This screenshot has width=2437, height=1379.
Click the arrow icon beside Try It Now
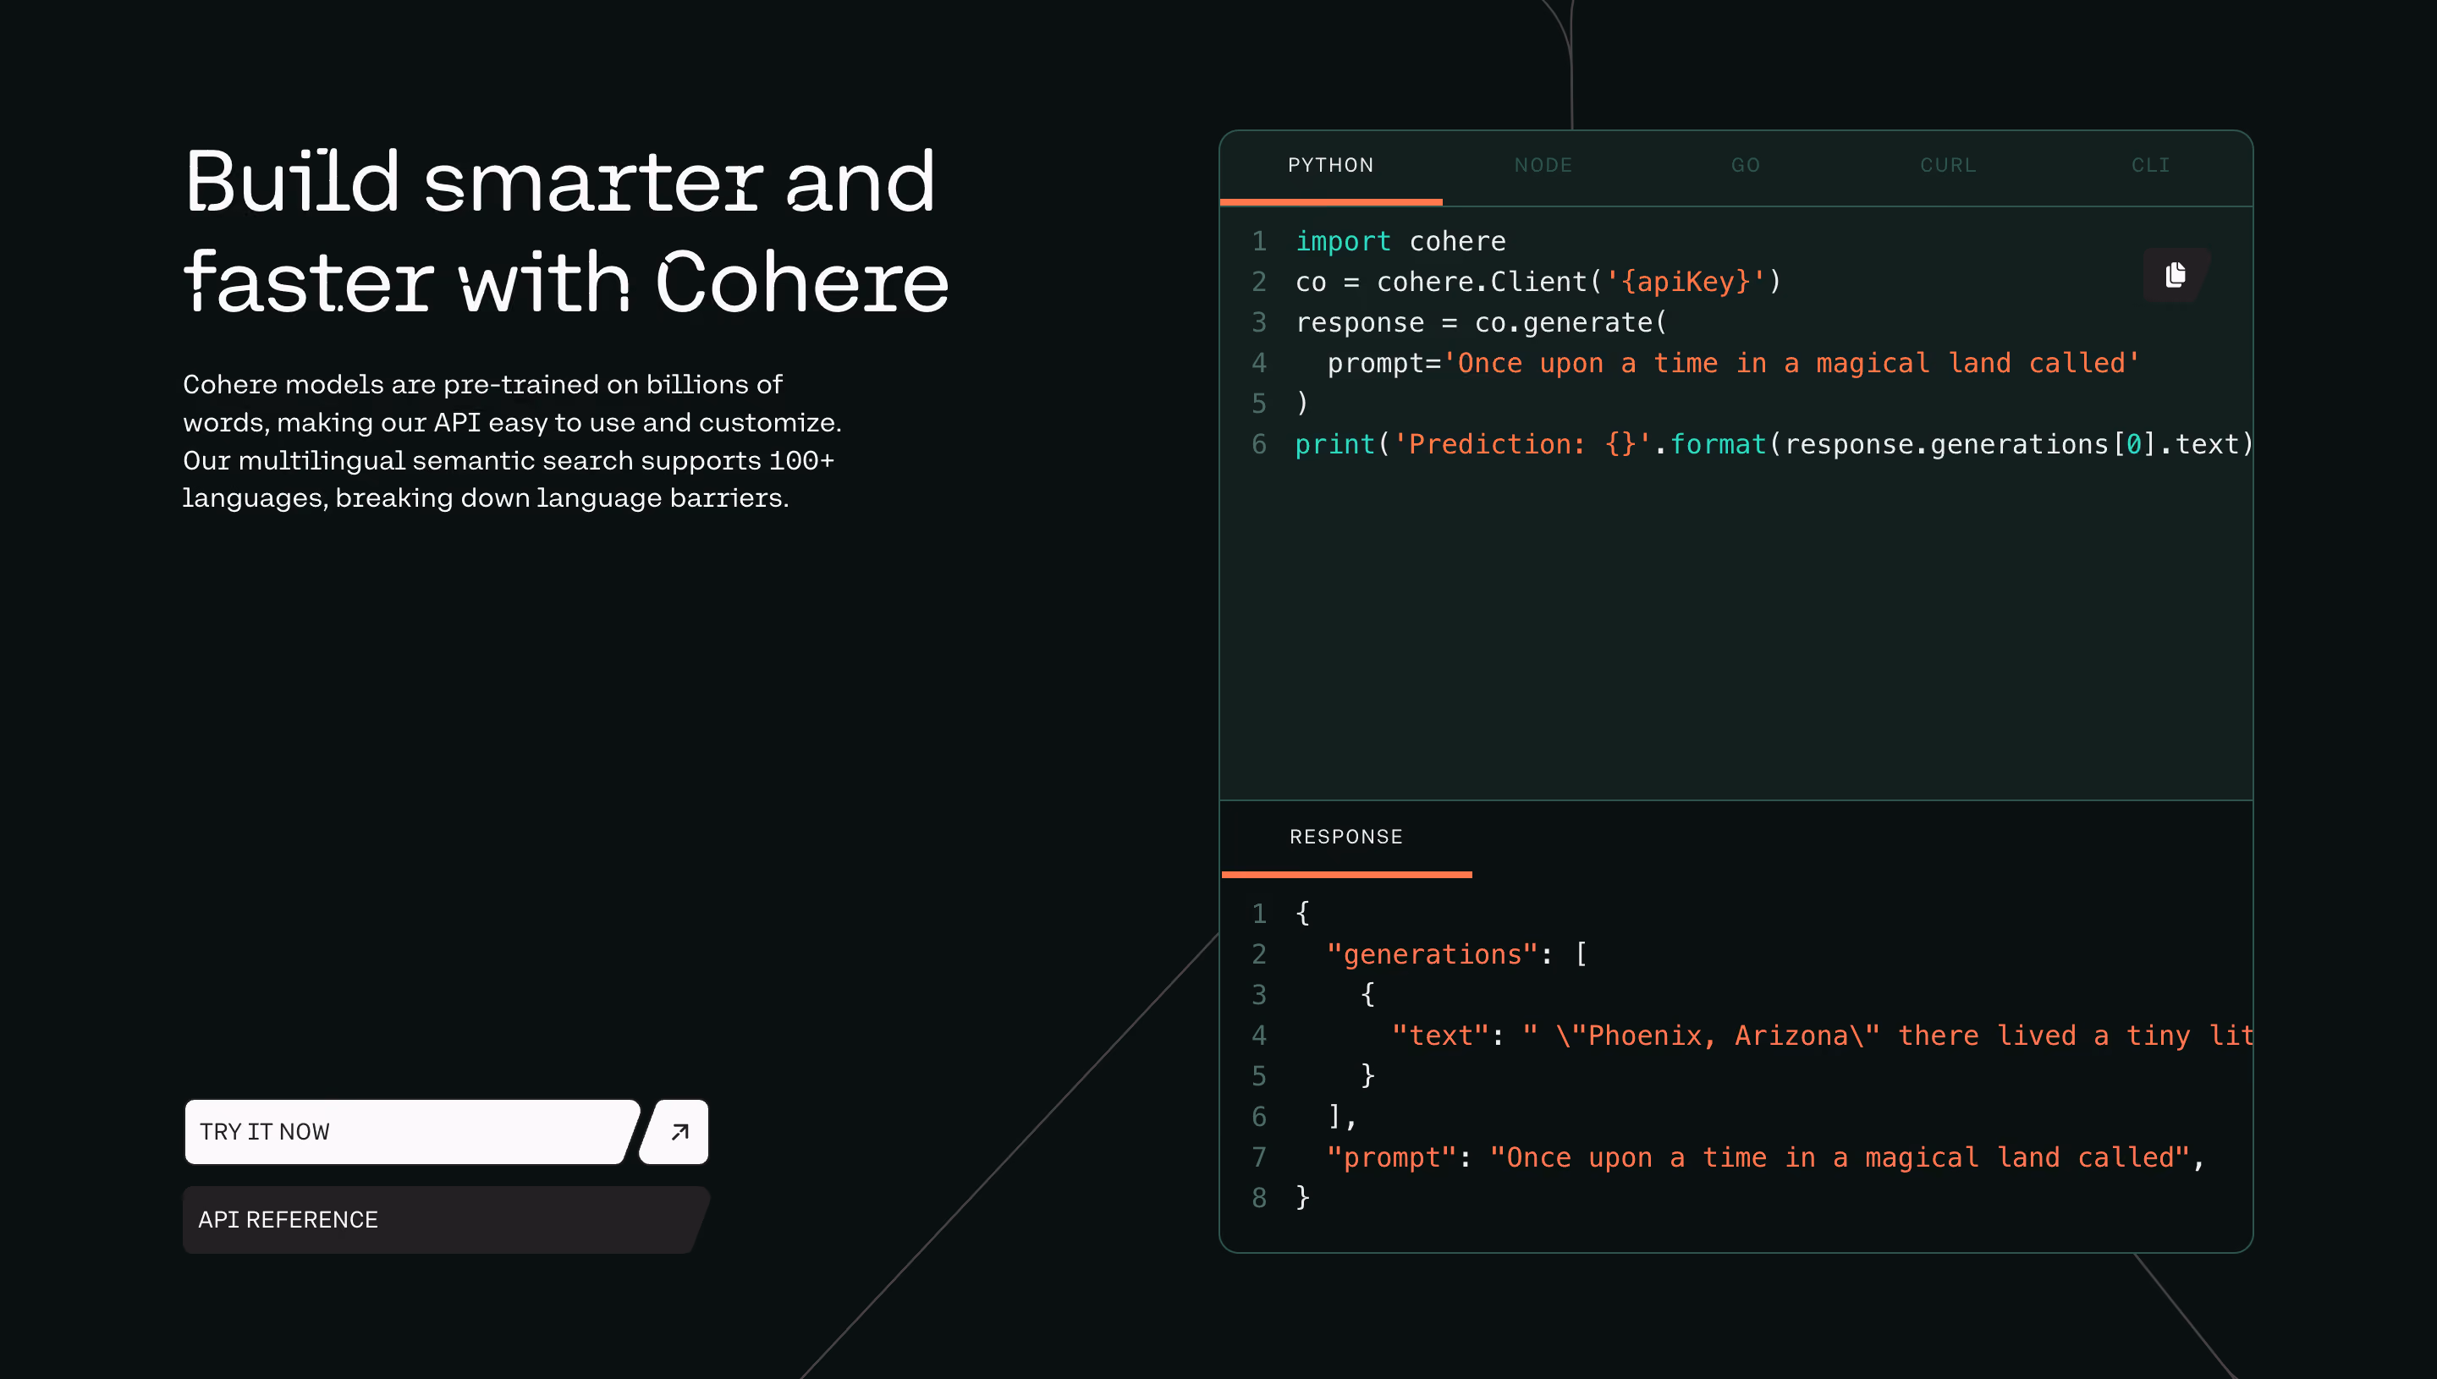coord(675,1132)
